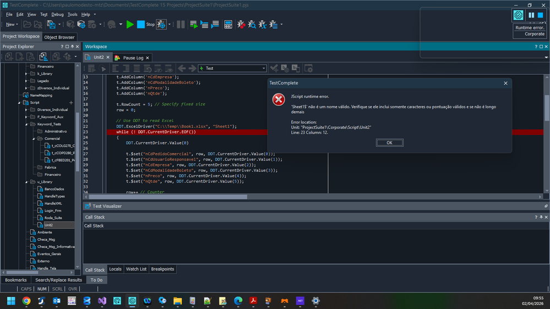This screenshot has height=309, width=550.
Task: Open the Debug menu
Action: tap(57, 14)
